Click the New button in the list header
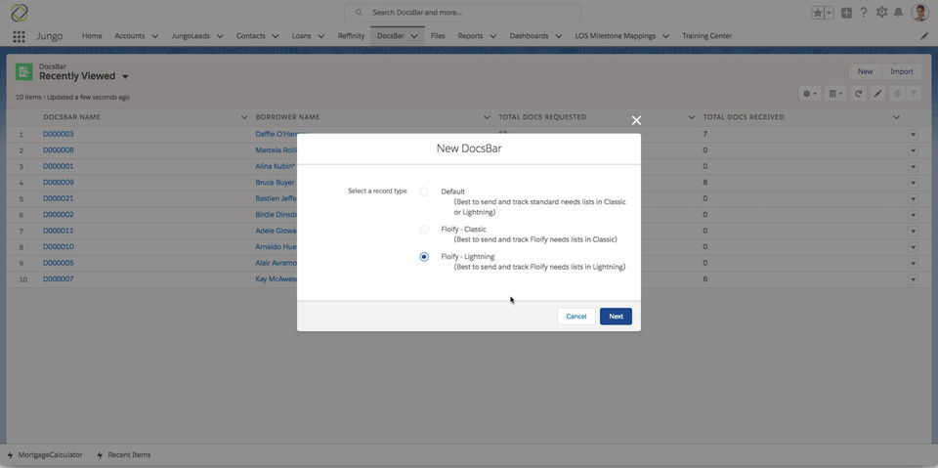Viewport: 938px width, 468px height. point(865,72)
